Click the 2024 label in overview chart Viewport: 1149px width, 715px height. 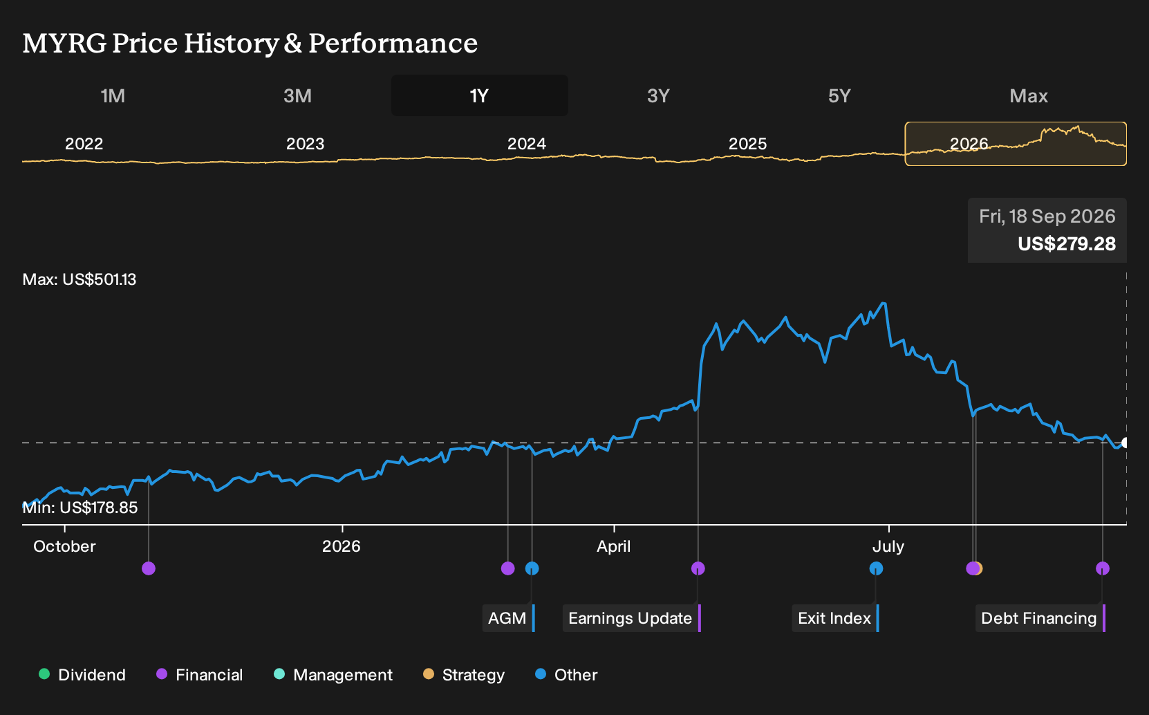526,144
